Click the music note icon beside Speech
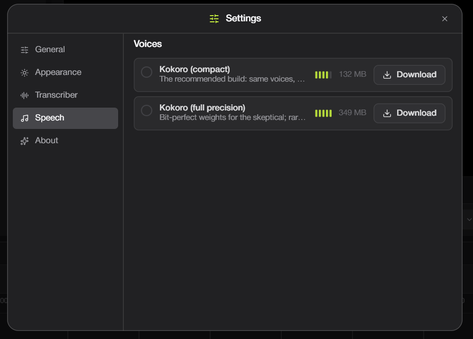 (25, 118)
